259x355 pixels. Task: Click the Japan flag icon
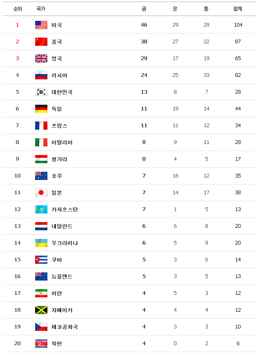coord(41,193)
